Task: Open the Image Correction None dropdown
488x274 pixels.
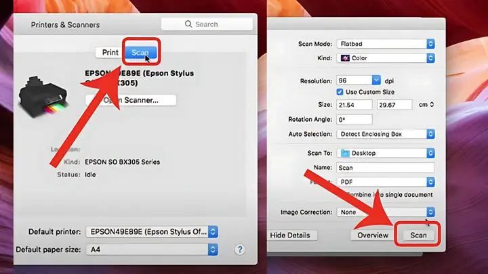Action: click(386, 212)
